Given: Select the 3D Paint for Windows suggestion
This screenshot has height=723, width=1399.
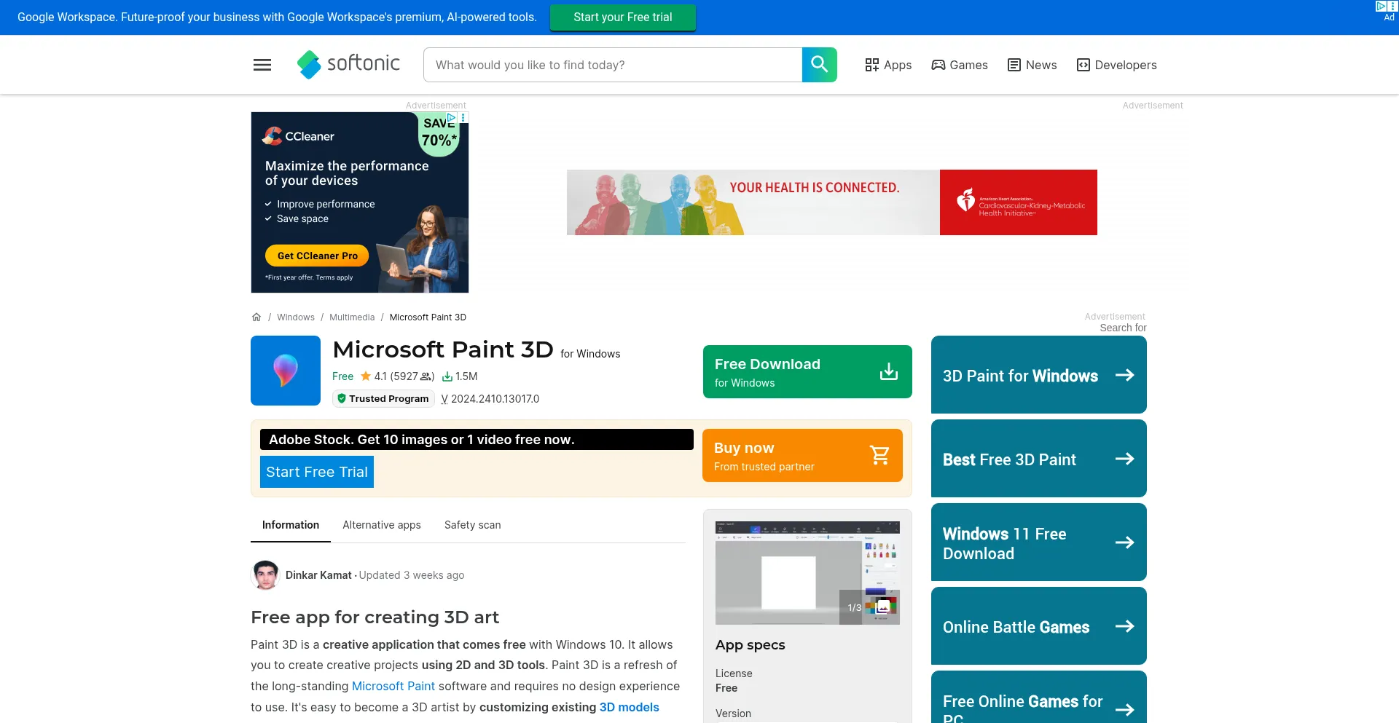Looking at the screenshot, I should tap(1038, 375).
